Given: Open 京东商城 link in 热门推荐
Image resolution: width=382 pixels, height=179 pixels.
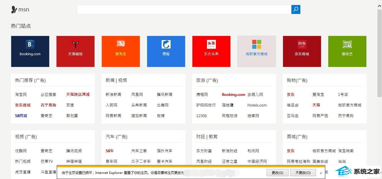Looking at the screenshot, I should tap(23, 105).
